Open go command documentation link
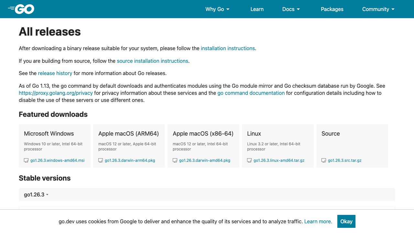Screen dimensions: 414x233 251,93
